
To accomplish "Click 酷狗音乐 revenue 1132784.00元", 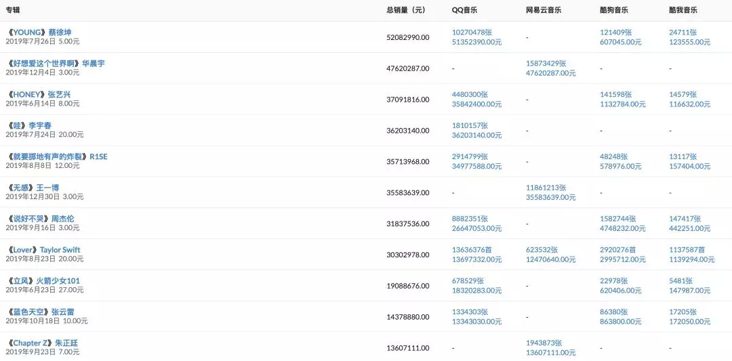I will [x=623, y=104].
